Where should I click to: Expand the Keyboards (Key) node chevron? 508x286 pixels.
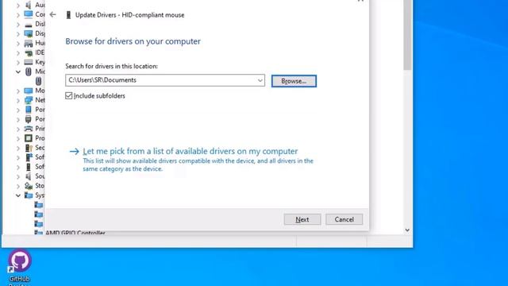pos(18,62)
